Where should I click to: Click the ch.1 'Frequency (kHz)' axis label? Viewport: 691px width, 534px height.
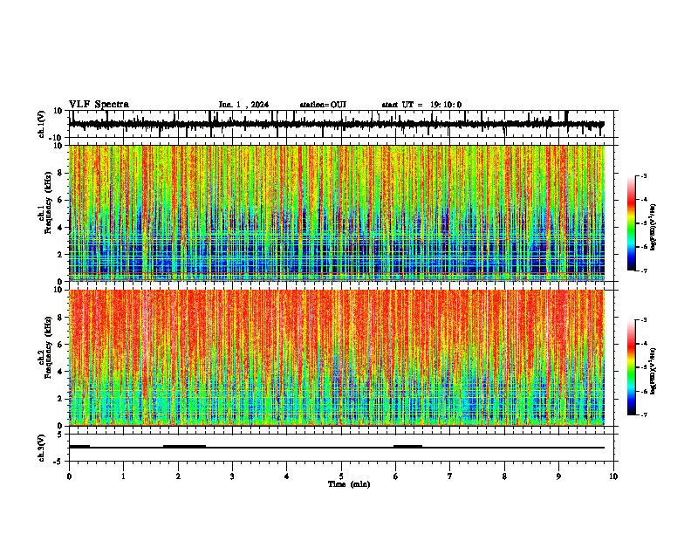click(48, 203)
